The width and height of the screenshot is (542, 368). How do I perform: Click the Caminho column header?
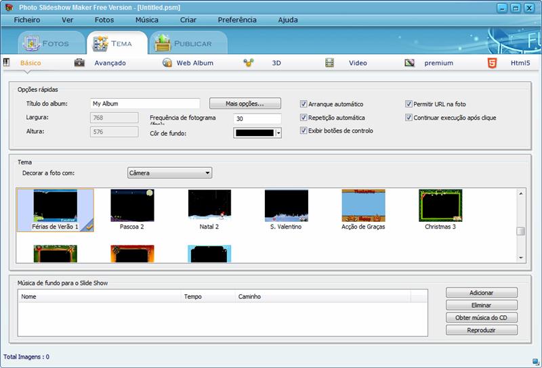(323, 296)
